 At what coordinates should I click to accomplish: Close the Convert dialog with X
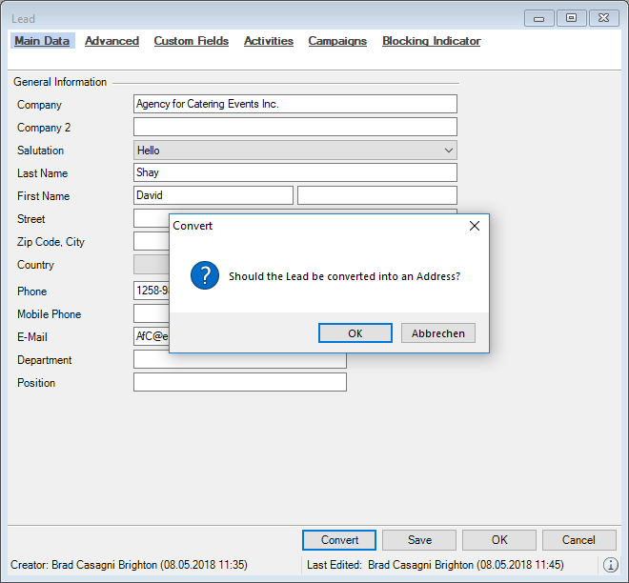click(475, 226)
